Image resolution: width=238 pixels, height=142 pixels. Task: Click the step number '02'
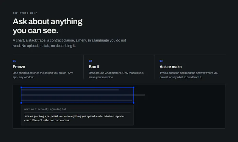pyautogui.click(x=90, y=61)
